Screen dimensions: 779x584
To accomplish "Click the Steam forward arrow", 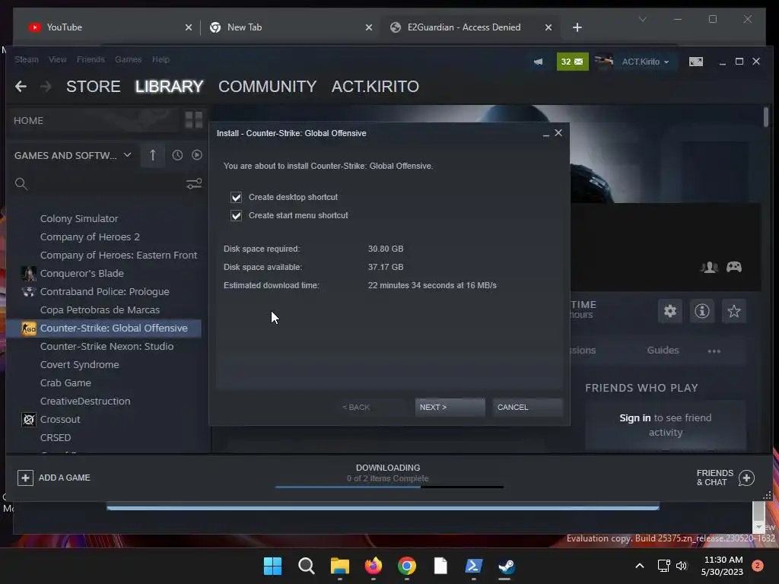I will 46,87.
